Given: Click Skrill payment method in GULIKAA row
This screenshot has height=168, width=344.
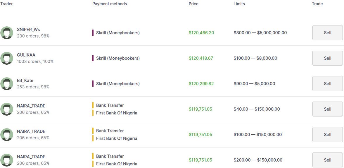Looking at the screenshot, I should coord(118,58).
